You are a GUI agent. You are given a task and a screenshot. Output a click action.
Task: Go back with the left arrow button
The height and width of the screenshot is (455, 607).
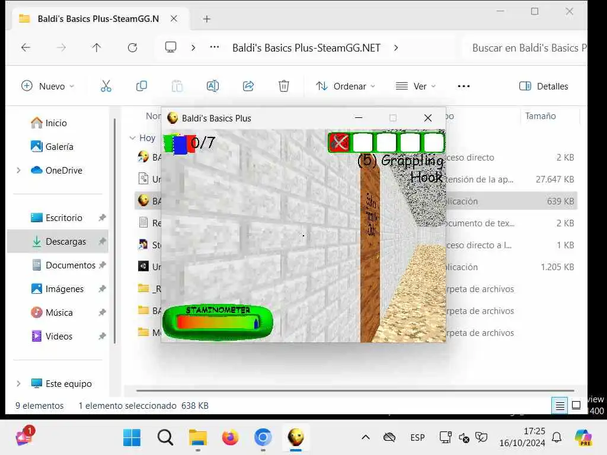[x=25, y=47]
